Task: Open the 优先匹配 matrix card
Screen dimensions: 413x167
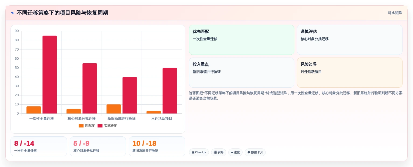Action: point(241,40)
